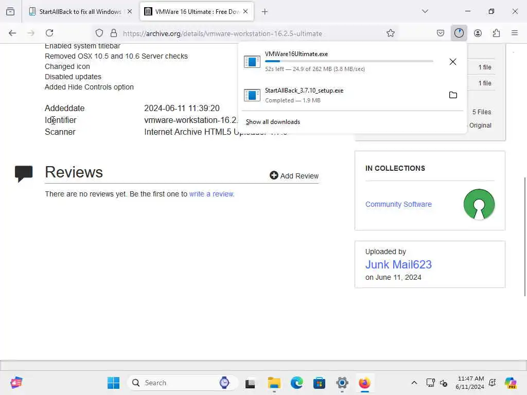
Task: Click the 5 Files link
Action: pyautogui.click(x=482, y=112)
